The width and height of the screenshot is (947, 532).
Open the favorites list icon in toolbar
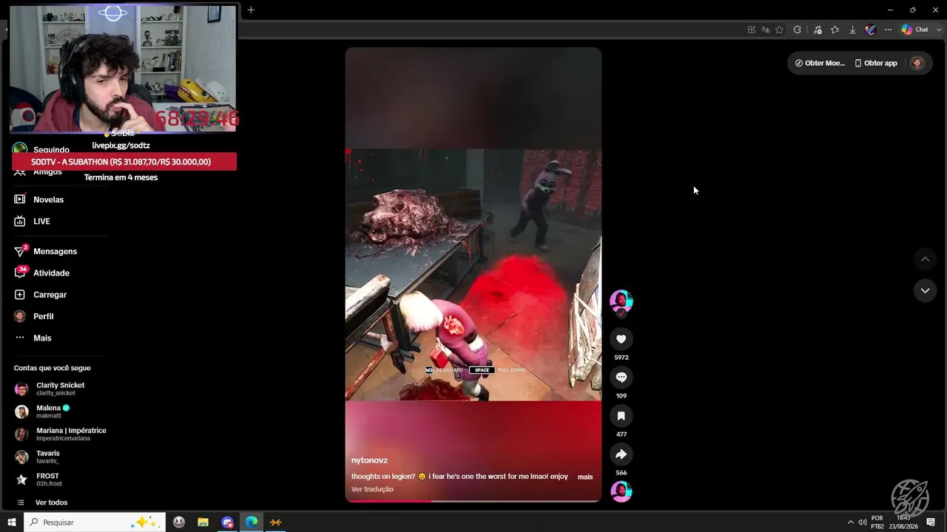(x=835, y=30)
